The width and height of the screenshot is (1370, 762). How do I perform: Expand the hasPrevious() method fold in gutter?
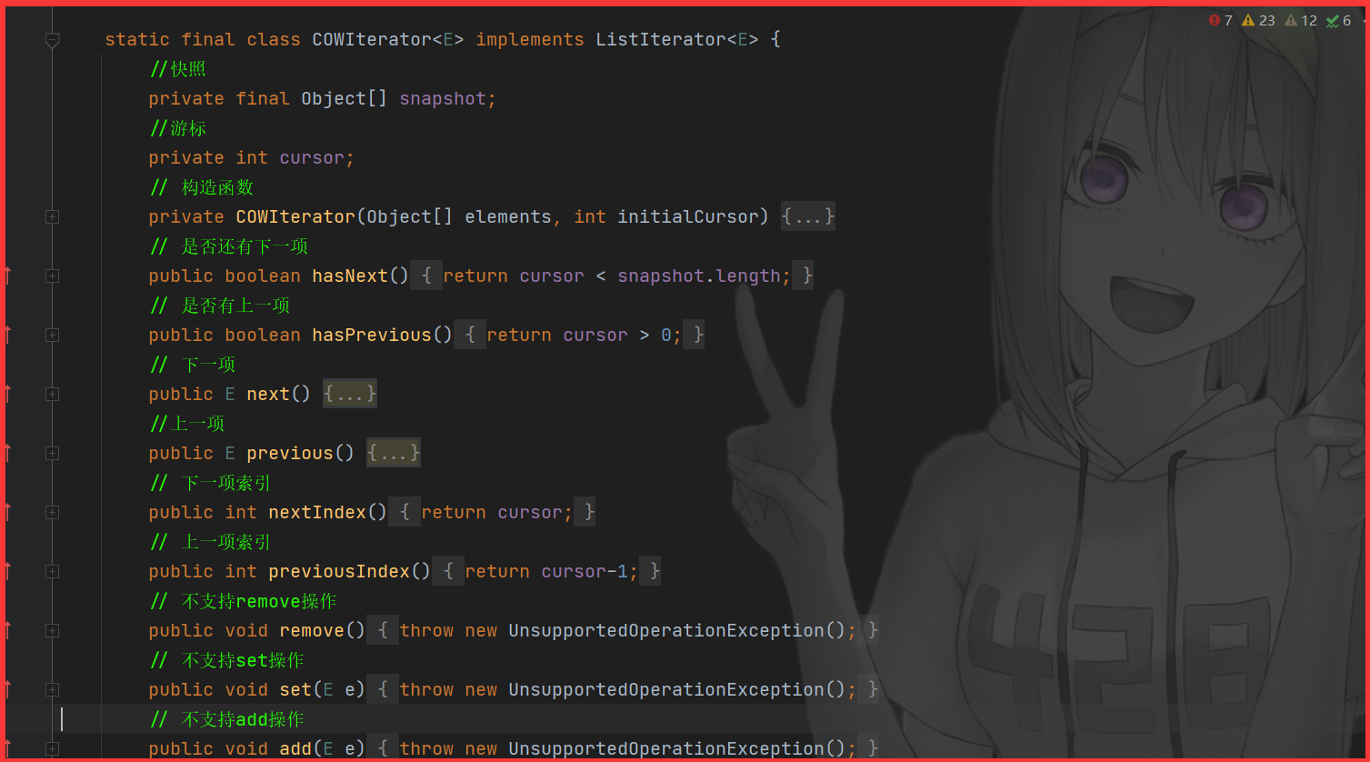pos(52,335)
